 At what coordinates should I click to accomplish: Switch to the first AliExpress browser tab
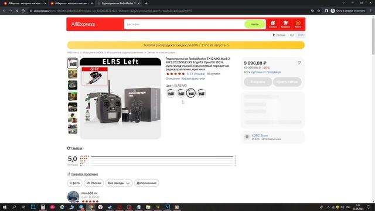[x=25, y=4]
